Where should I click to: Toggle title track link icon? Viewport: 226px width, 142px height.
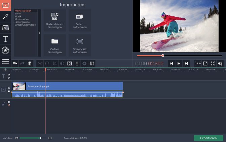(9, 78)
